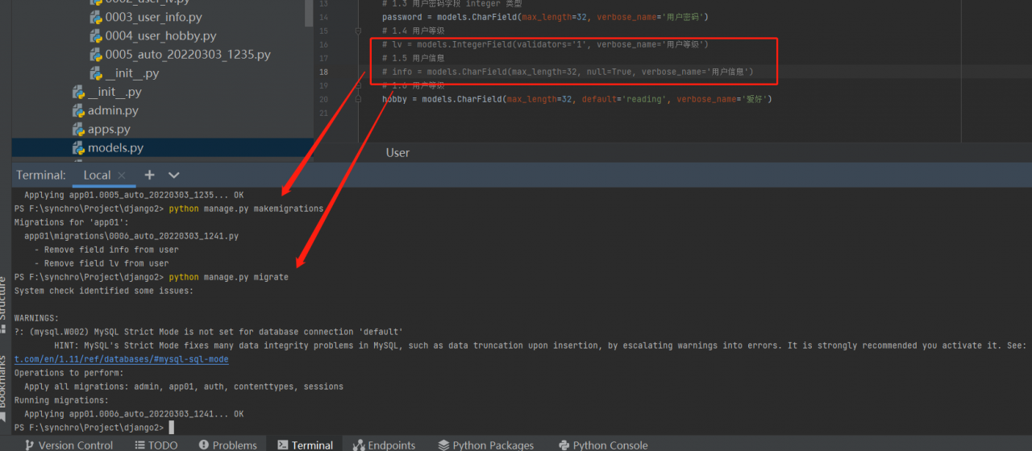Click terminal line 'Remove field lv from user'

(x=102, y=263)
